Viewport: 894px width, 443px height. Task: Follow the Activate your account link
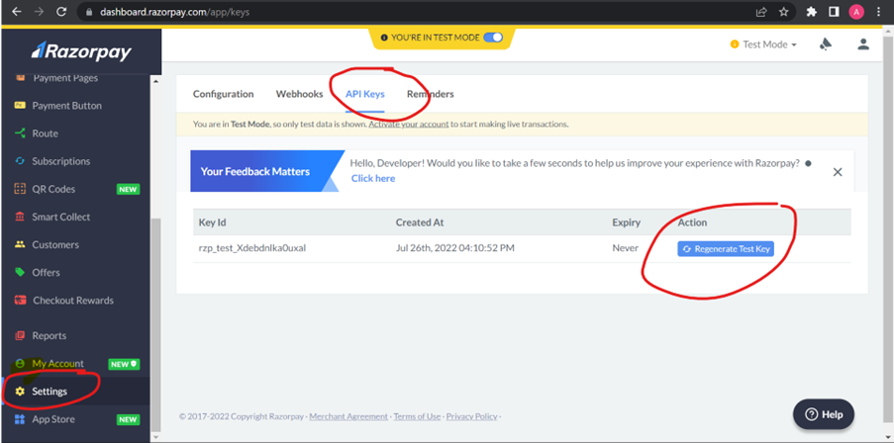[x=408, y=124]
